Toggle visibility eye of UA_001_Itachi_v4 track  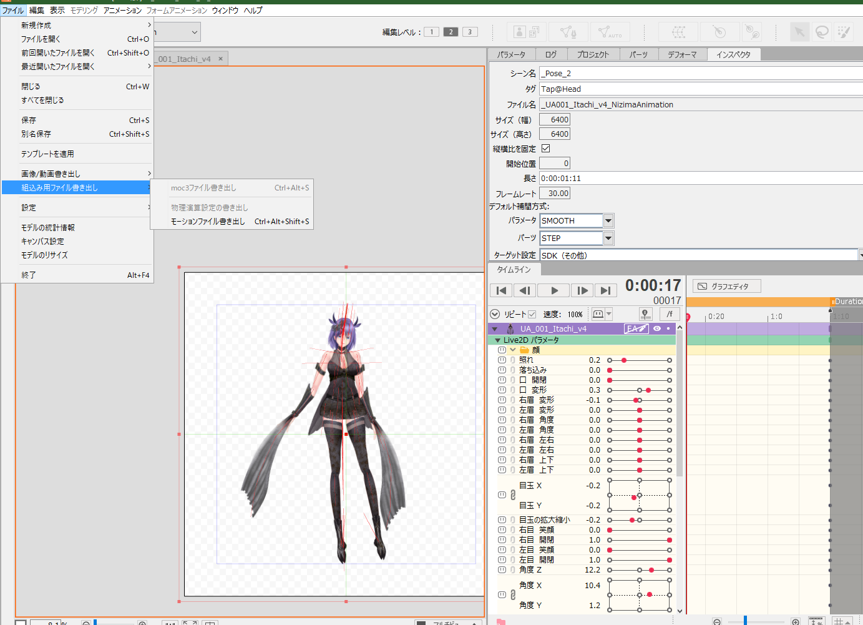pos(657,329)
